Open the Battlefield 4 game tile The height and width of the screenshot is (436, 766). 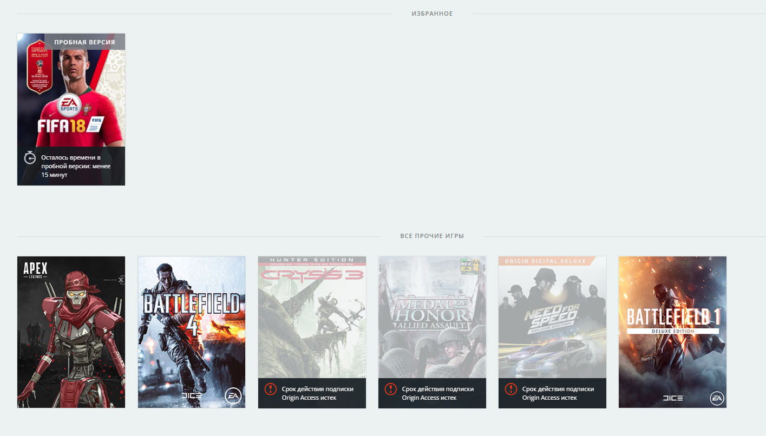coord(192,332)
